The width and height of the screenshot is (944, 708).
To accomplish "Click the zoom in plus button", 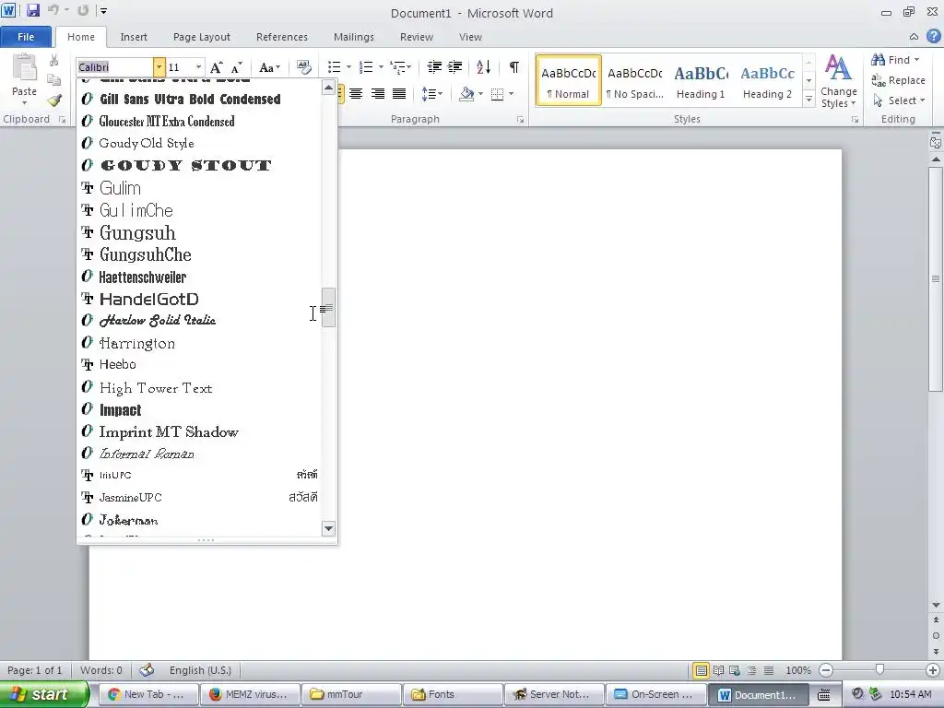I will point(933,670).
